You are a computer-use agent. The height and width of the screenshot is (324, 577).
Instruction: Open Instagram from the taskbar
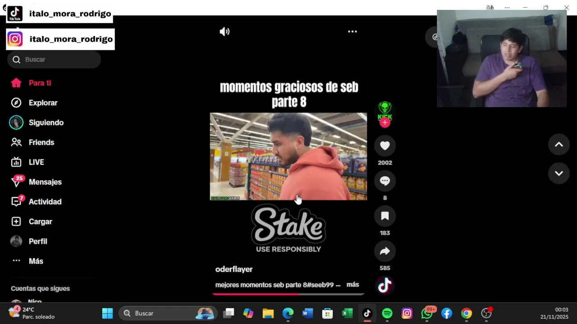(407, 313)
